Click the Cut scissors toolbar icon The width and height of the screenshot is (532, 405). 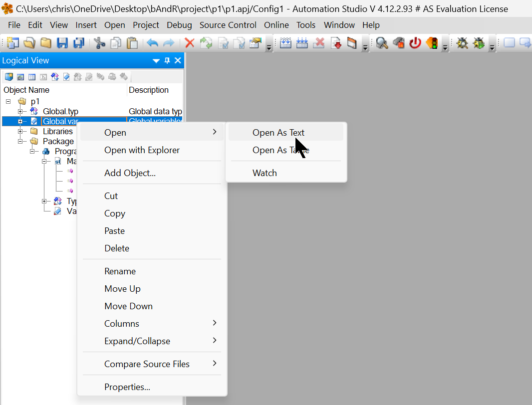99,43
